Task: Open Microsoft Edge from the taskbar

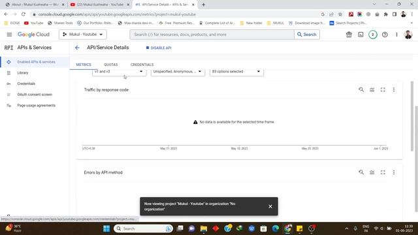Action: pyautogui.click(x=276, y=228)
